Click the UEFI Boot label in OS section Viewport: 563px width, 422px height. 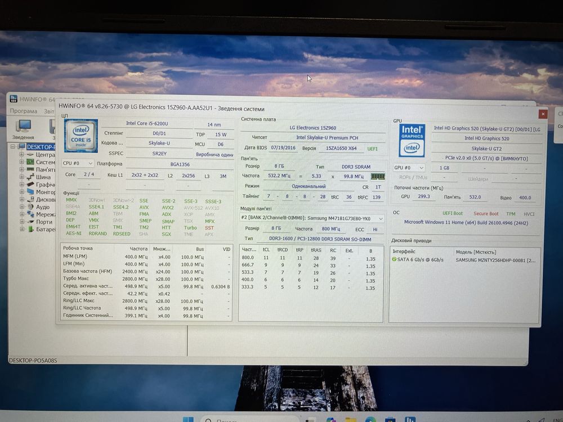coord(453,213)
